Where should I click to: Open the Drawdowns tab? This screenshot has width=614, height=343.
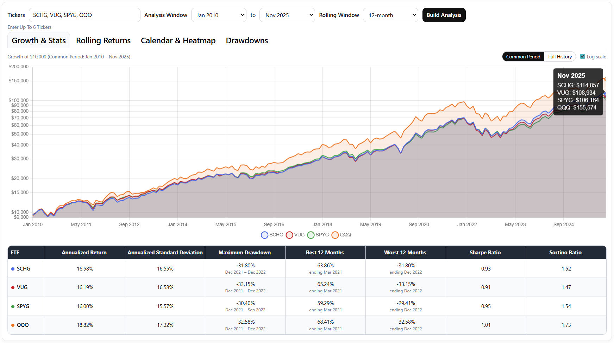(247, 40)
